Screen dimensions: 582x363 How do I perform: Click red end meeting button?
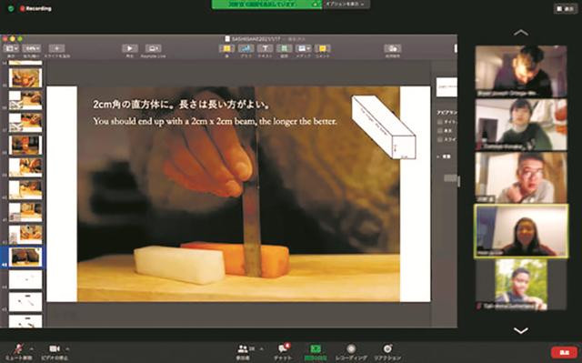[x=564, y=352]
